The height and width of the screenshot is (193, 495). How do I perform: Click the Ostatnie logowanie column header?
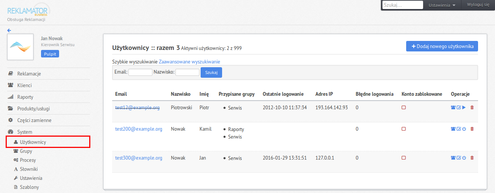pyautogui.click(x=283, y=94)
